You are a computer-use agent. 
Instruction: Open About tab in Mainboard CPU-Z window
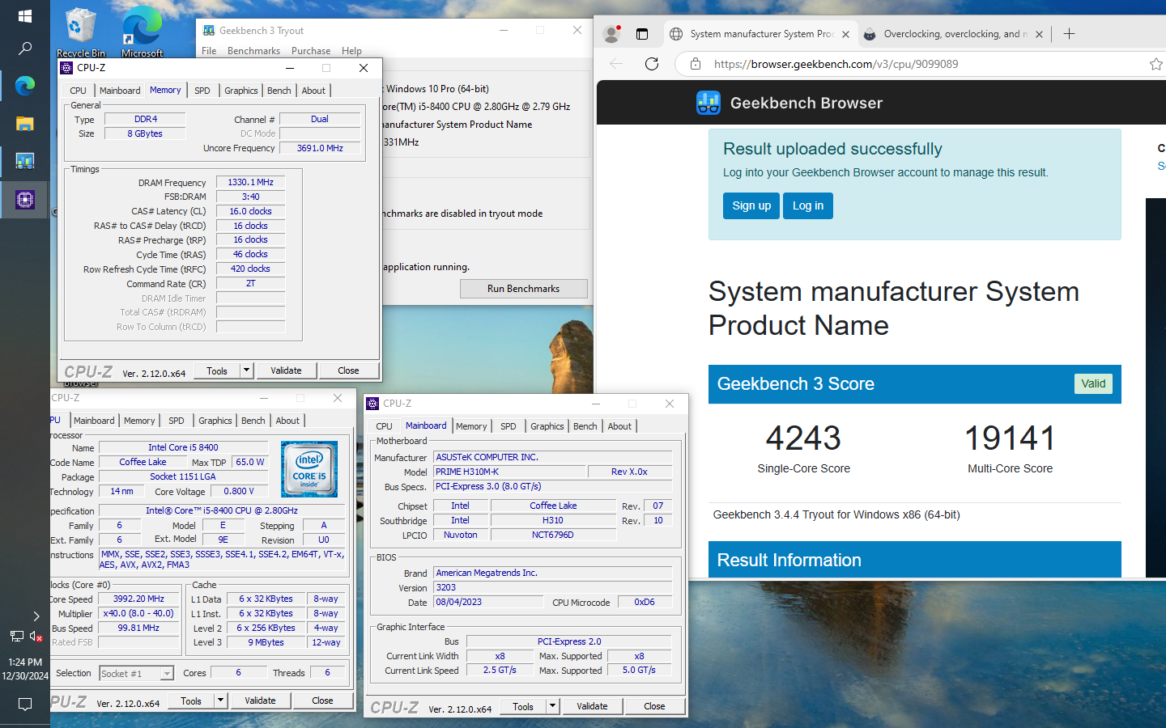(619, 426)
